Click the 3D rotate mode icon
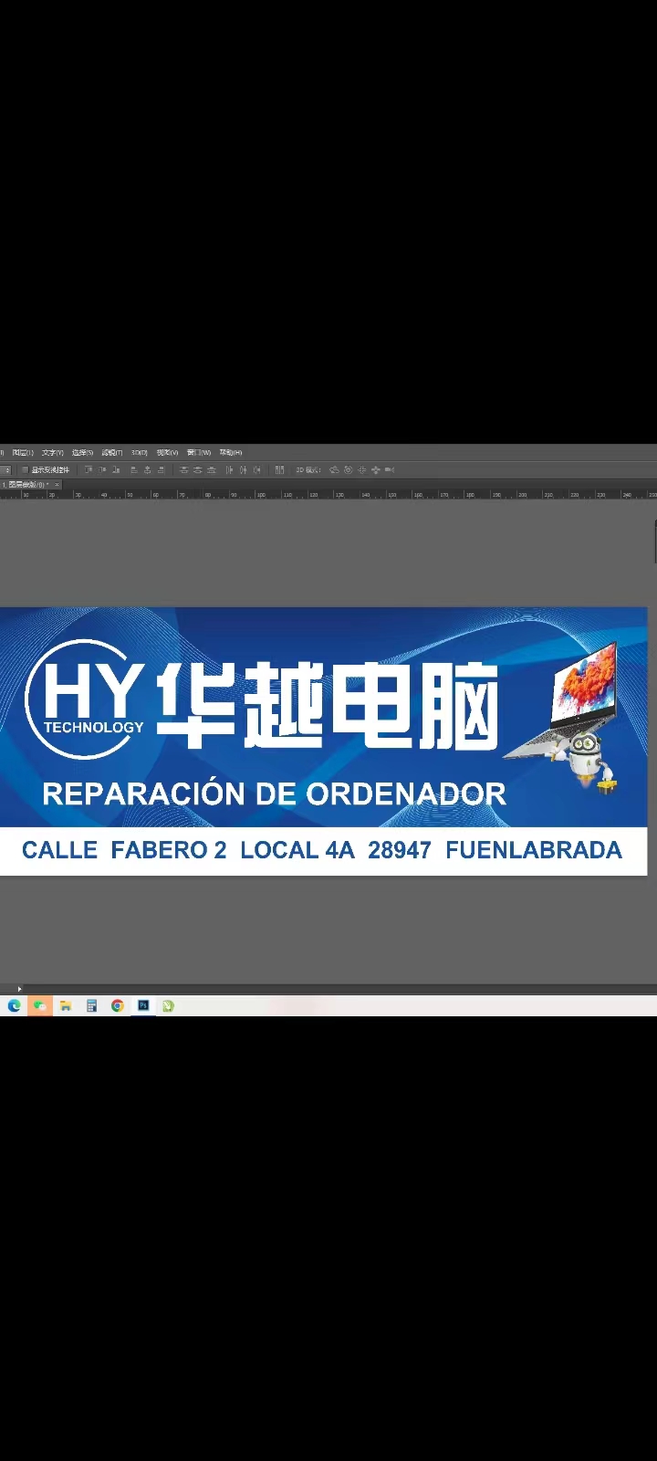The width and height of the screenshot is (657, 1461). point(334,469)
